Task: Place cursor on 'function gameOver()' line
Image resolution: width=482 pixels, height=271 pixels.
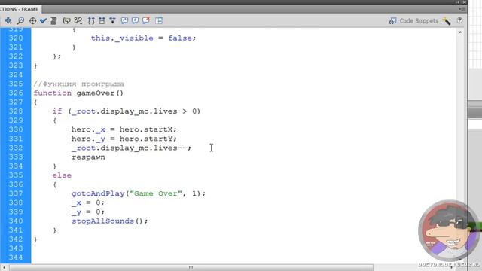Action: point(78,93)
